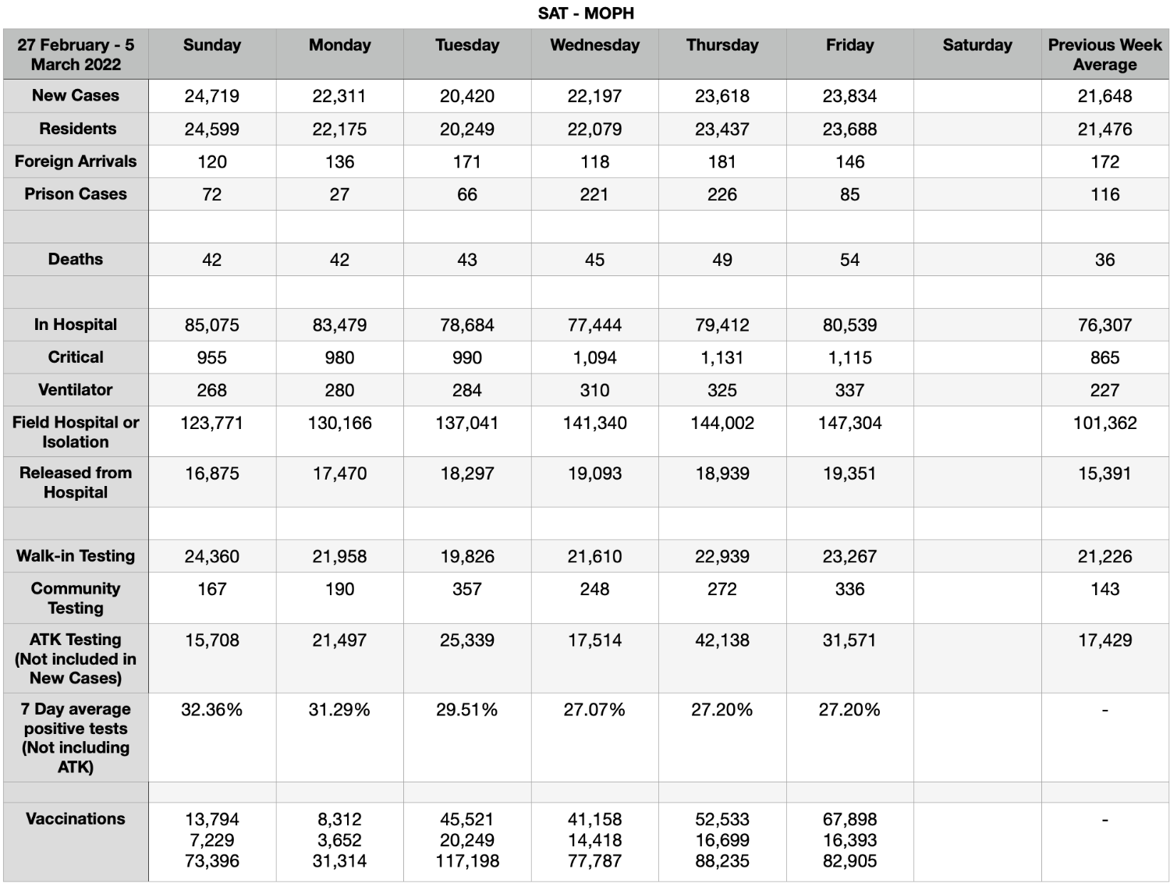1170x883 pixels.
Task: Click Thursday's Critical value 1,131
Action: pyautogui.click(x=722, y=357)
